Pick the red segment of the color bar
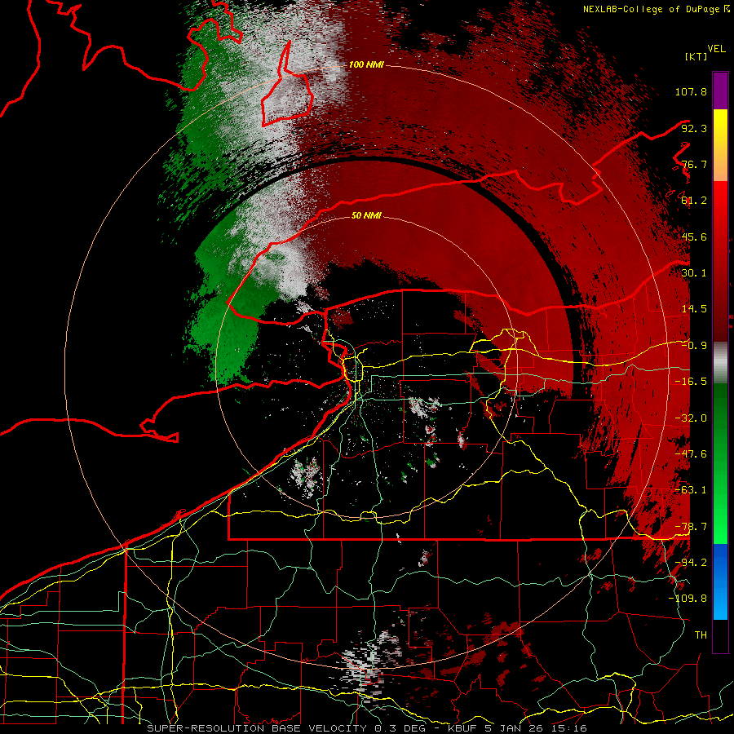The height and width of the screenshot is (734, 734). pos(720,261)
